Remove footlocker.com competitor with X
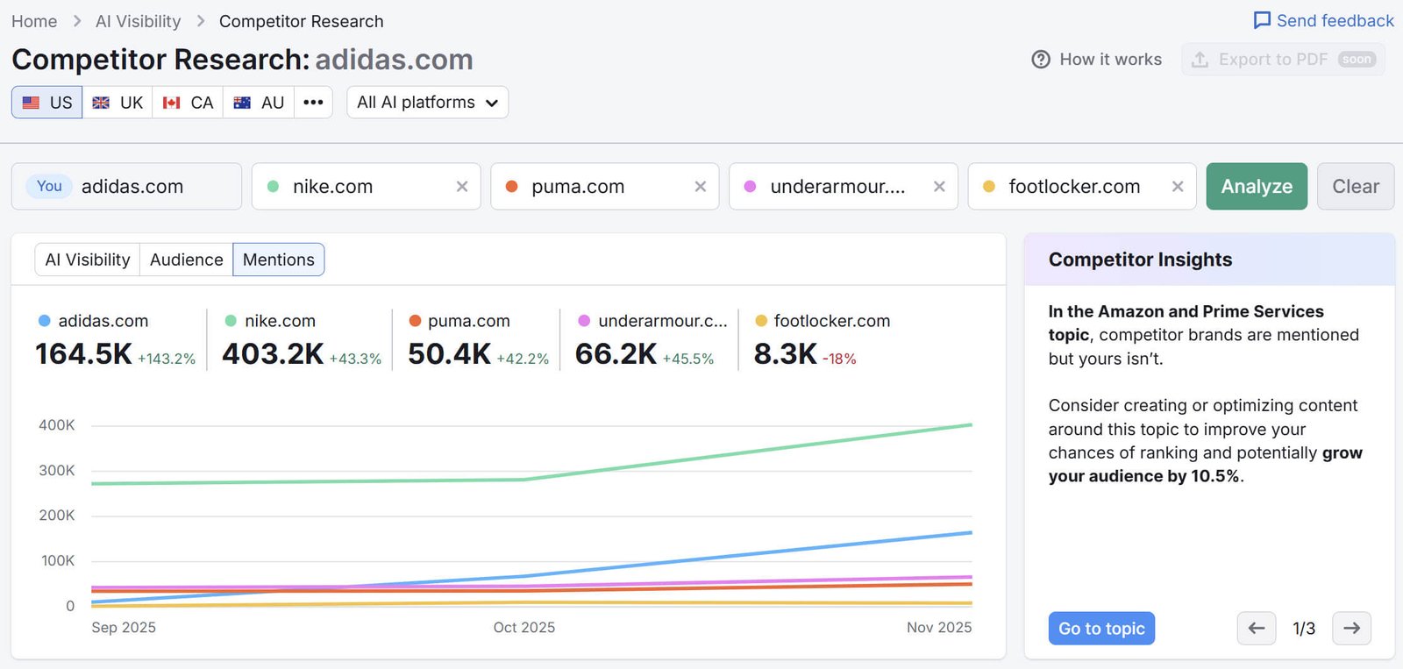Image resolution: width=1403 pixels, height=669 pixels. [x=1178, y=186]
